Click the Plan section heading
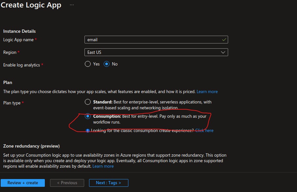Viewport: 297px width, 192px height. click(x=7, y=83)
